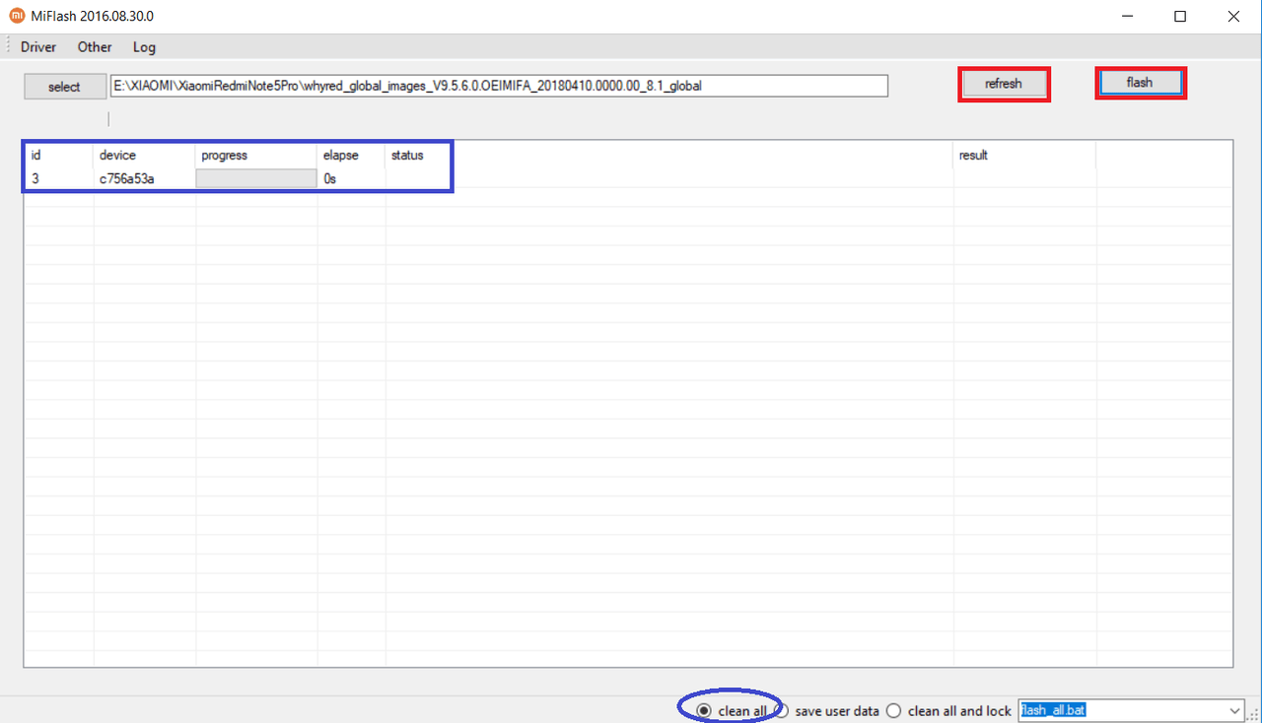Click the id value 3 in device row
This screenshot has height=723, width=1262.
tap(35, 179)
